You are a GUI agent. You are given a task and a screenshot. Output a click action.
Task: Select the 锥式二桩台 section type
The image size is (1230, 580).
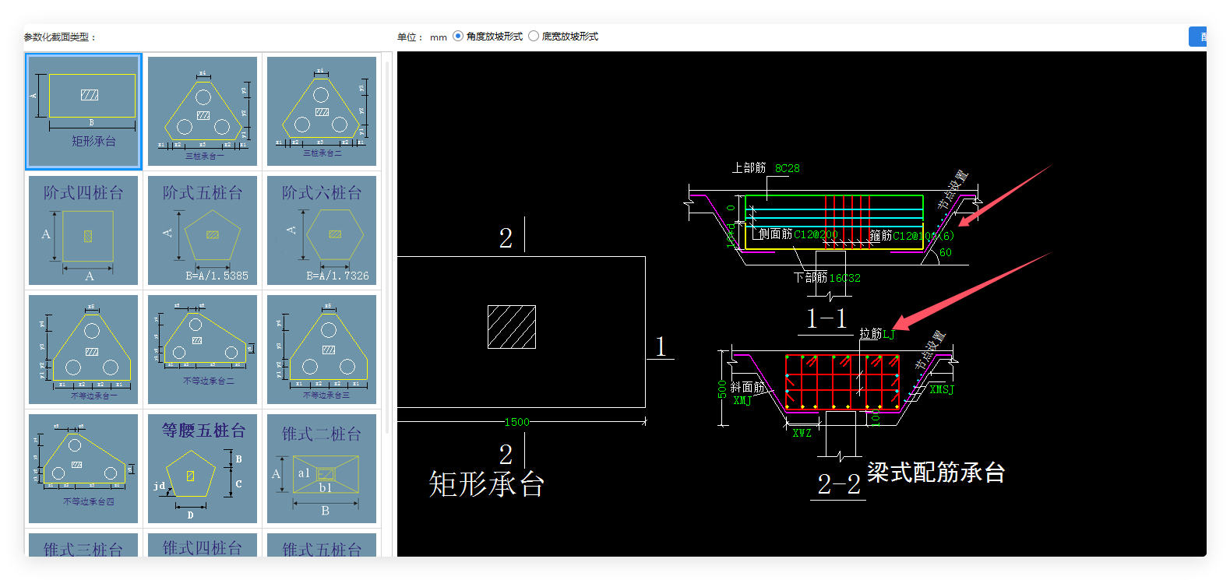coord(322,469)
